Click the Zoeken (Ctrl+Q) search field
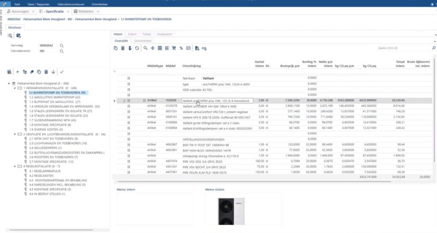The image size is (437, 233). tap(404, 48)
